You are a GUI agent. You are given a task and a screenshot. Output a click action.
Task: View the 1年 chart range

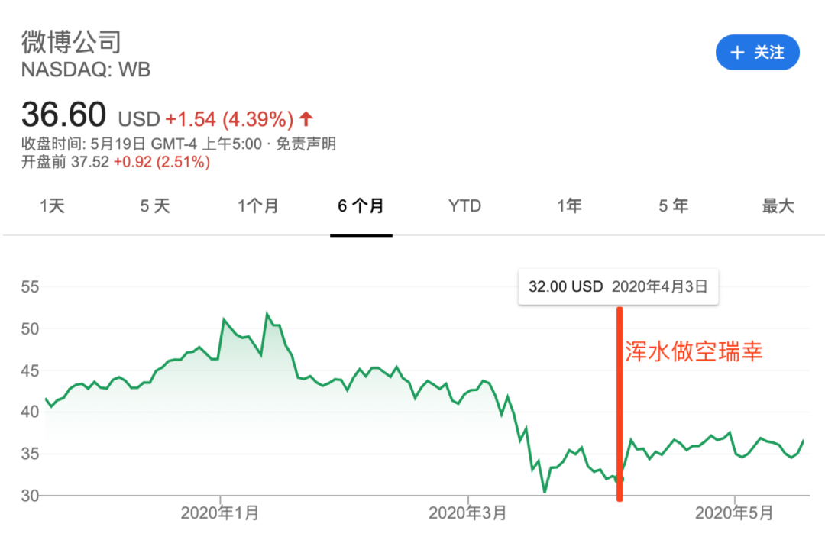point(569,206)
